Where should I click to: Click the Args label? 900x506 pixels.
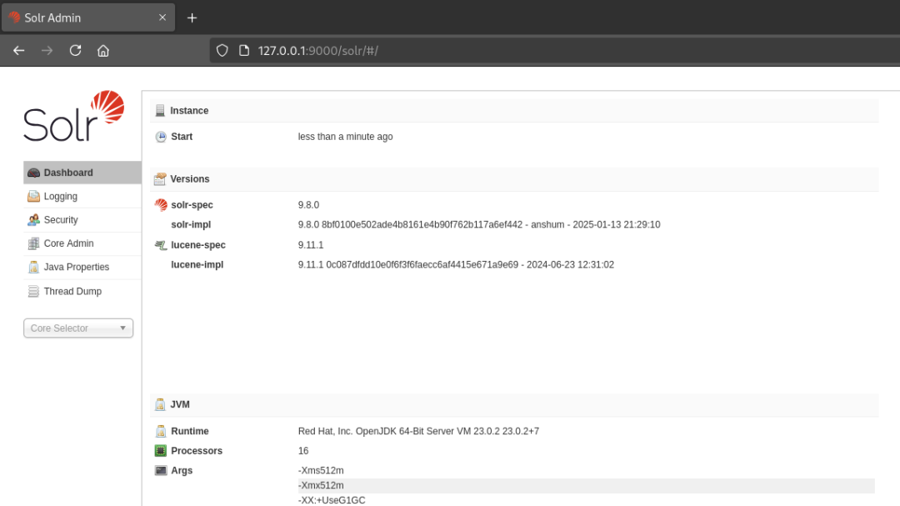(x=182, y=470)
